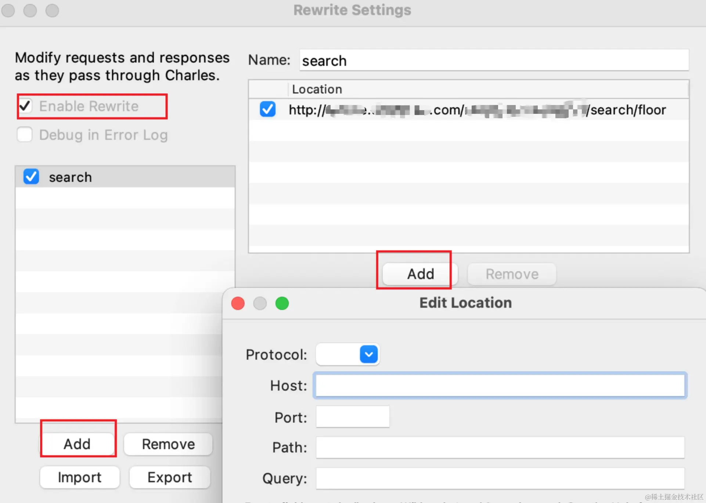Image resolution: width=706 pixels, height=503 pixels.
Task: Click the green zoom button of Edit Location
Action: click(282, 303)
